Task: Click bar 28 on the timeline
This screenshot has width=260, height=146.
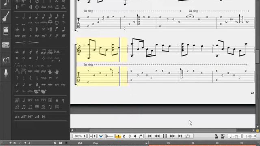Action: pyautogui.click(x=217, y=143)
